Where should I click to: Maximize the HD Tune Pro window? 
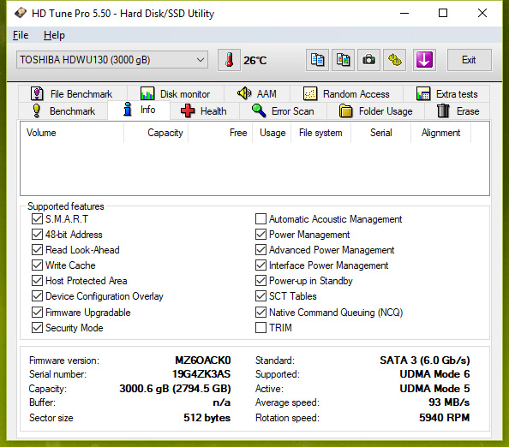pos(443,13)
